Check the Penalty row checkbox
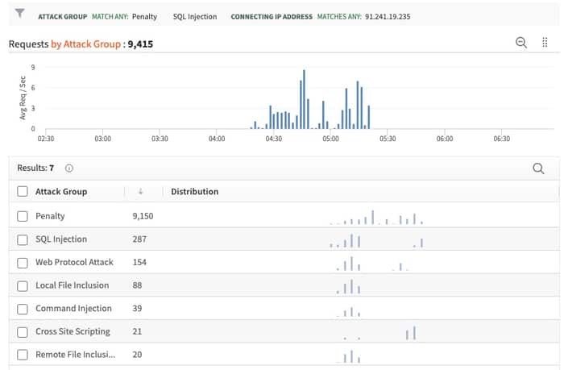This screenshot has height=370, width=564. click(x=23, y=216)
